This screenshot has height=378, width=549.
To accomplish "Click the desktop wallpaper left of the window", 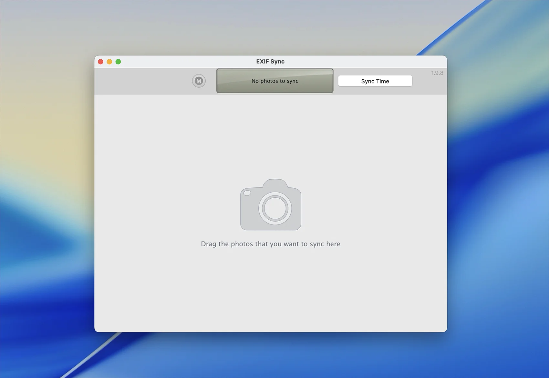I will pos(45,194).
